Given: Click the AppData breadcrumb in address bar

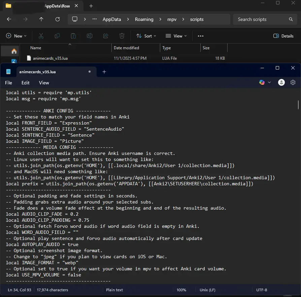Looking at the screenshot, I should tap(112, 19).
